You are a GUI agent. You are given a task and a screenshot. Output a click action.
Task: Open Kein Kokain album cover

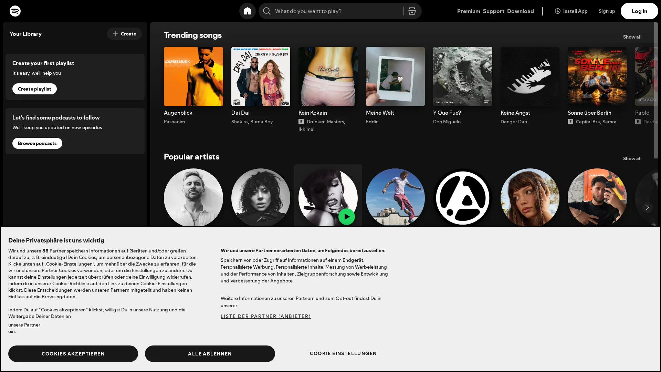coord(328,76)
